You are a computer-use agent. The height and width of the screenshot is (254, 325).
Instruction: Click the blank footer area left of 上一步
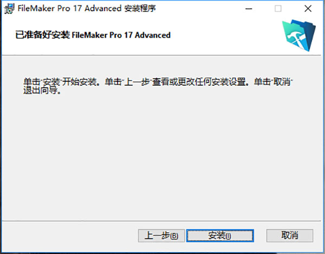click(69, 236)
